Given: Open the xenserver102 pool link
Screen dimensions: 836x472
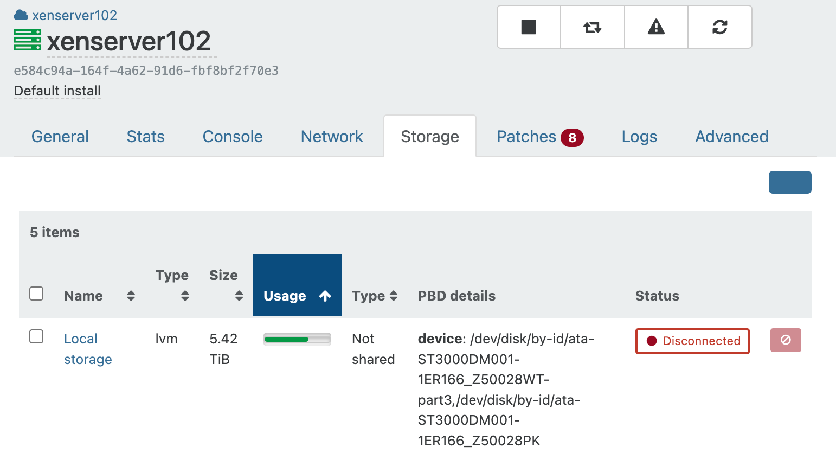Looking at the screenshot, I should (x=74, y=15).
